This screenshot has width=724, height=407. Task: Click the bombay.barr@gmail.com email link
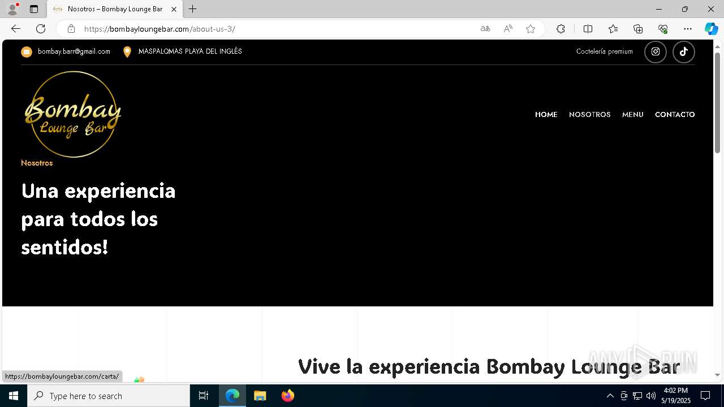click(74, 51)
